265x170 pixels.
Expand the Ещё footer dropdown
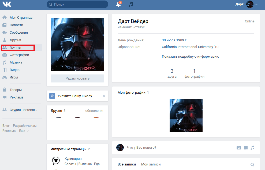(24, 131)
